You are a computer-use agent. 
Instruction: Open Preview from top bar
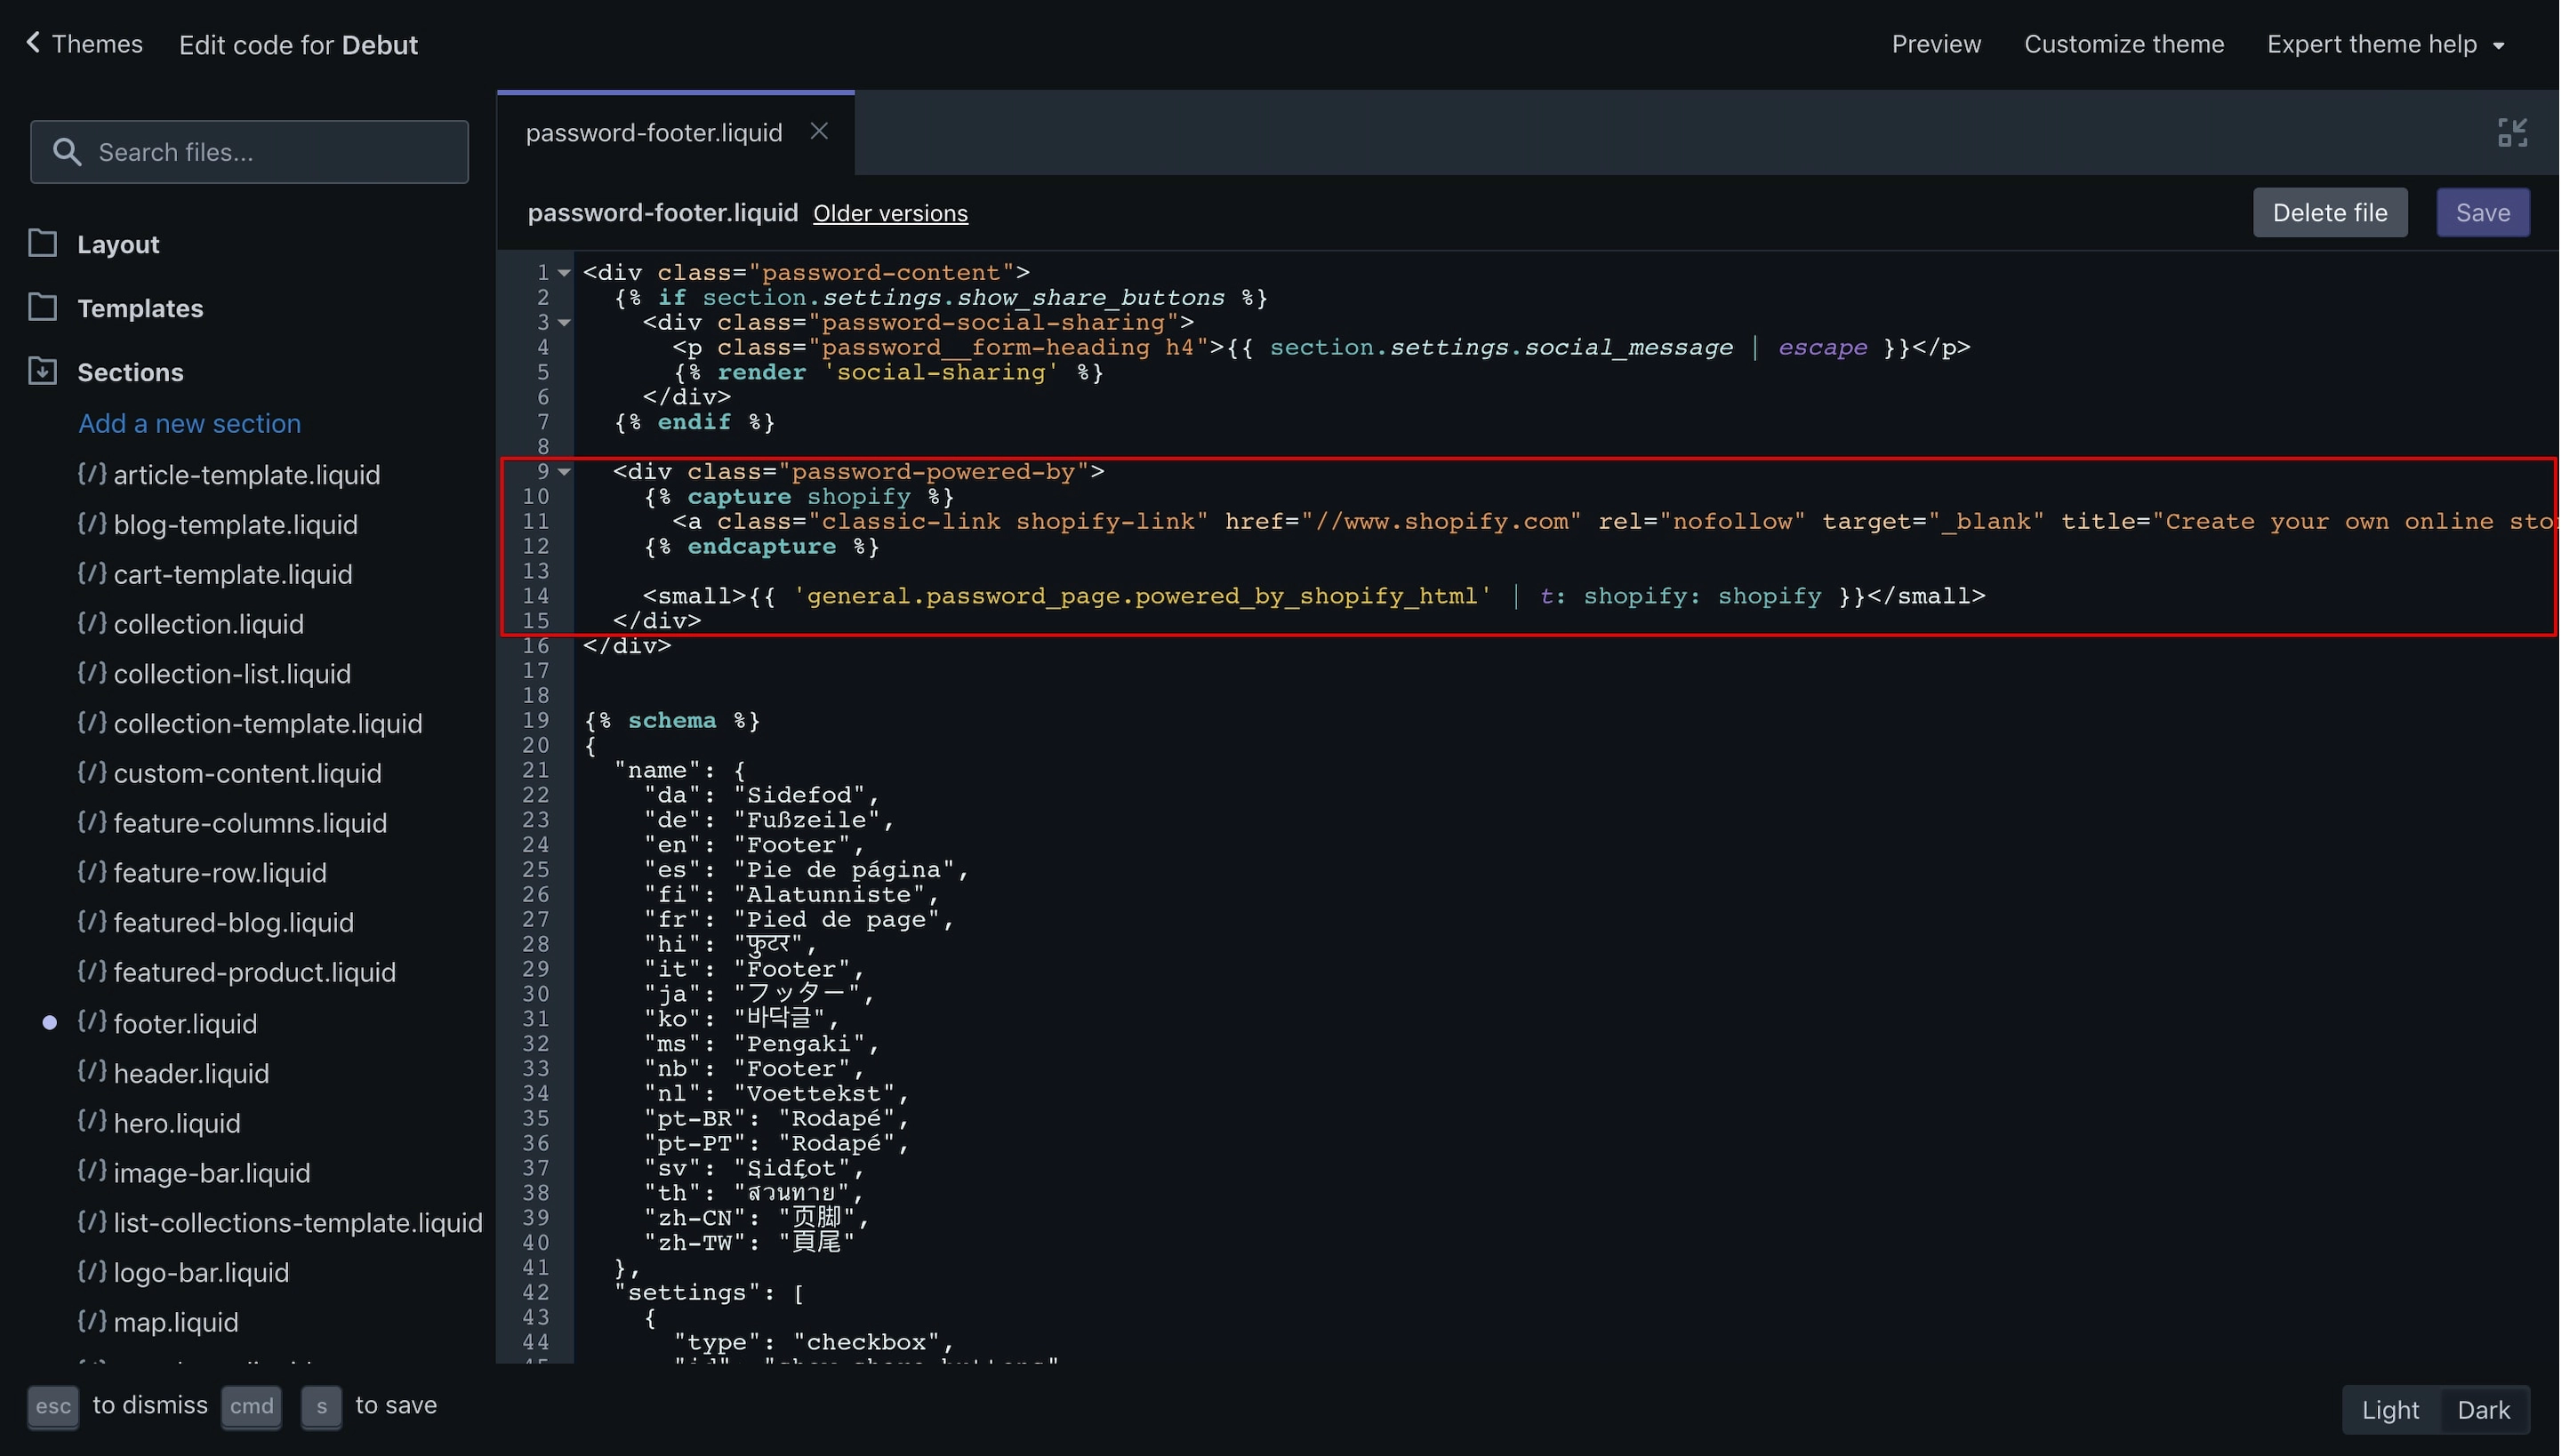1936,44
